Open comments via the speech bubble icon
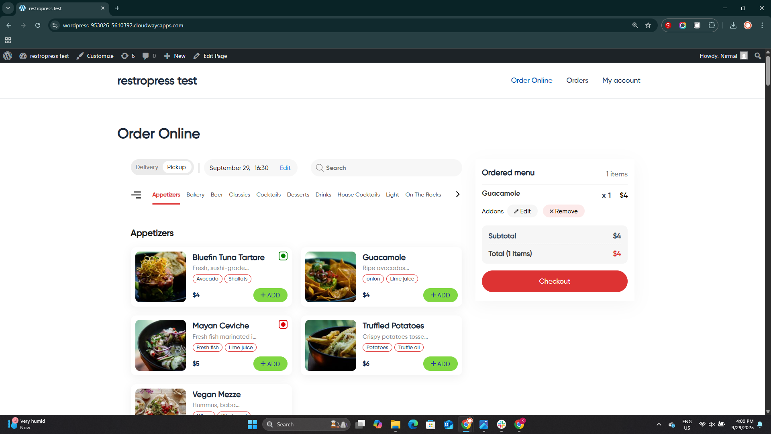This screenshot has width=771, height=434. (x=145, y=56)
